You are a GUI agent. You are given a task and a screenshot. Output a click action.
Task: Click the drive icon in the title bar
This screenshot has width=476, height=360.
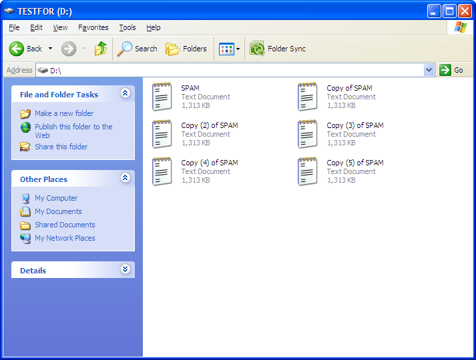(9, 11)
